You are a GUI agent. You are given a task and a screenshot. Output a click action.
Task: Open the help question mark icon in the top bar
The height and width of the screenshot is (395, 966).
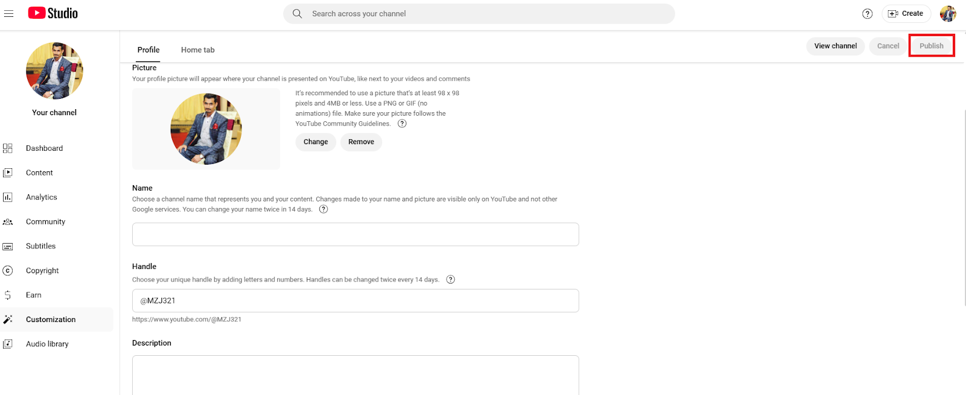(x=867, y=13)
